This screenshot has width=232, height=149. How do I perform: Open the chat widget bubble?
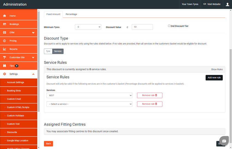coord(224,141)
